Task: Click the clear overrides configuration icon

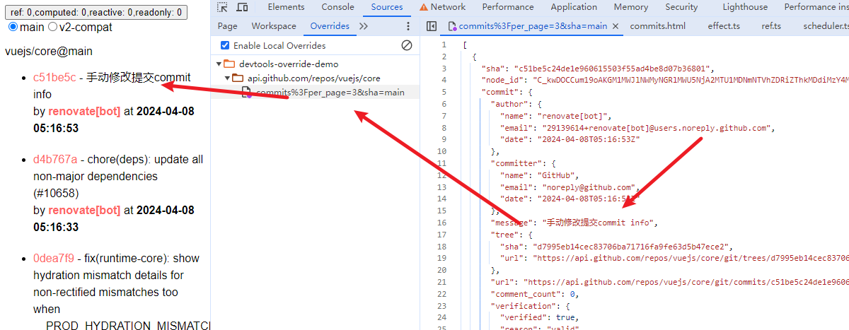Action: pyautogui.click(x=407, y=45)
